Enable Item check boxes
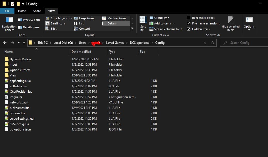Viewport: 268px width, 157px height. (x=189, y=18)
